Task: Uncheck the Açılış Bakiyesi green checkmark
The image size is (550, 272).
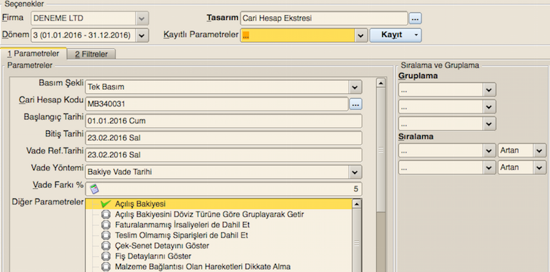Action: (x=105, y=203)
